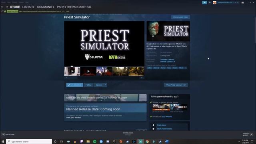Open Windows Start menu
Screen dimensions: 256x144
pyautogui.click(x=3, y=141)
